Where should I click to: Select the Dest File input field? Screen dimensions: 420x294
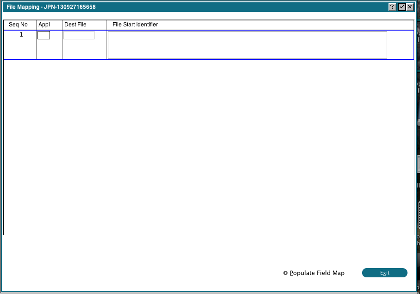tap(79, 35)
